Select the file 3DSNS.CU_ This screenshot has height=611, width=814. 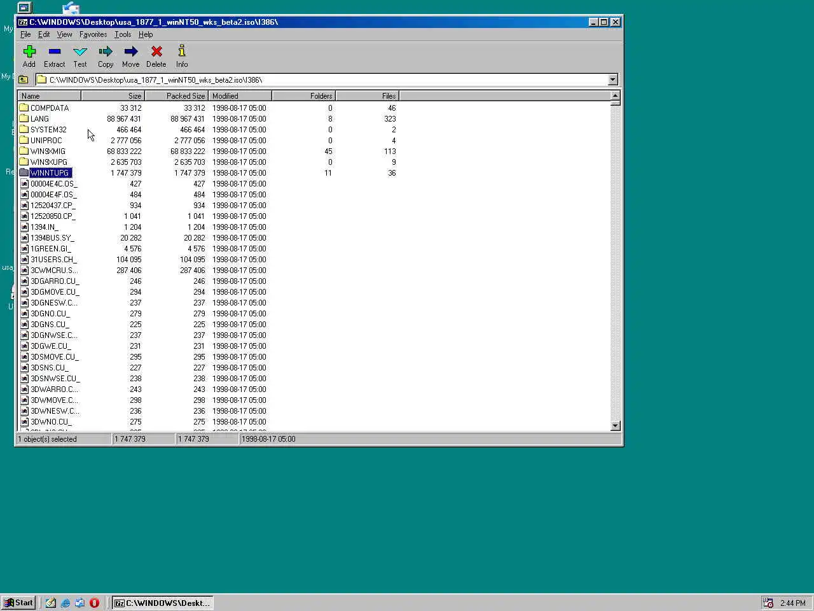(50, 367)
